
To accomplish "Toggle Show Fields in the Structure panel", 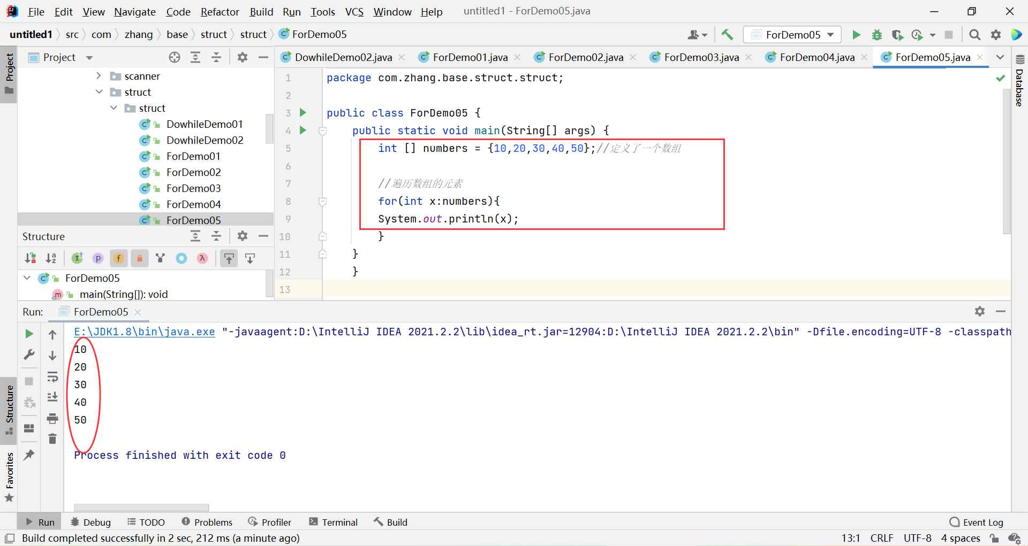I will pyautogui.click(x=118, y=258).
